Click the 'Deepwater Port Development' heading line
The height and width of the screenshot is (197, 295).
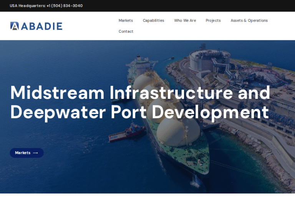(x=139, y=112)
